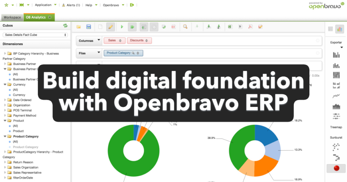Toggle edit mode with the pencil icon
The height and width of the screenshot is (182, 347).
click(110, 27)
